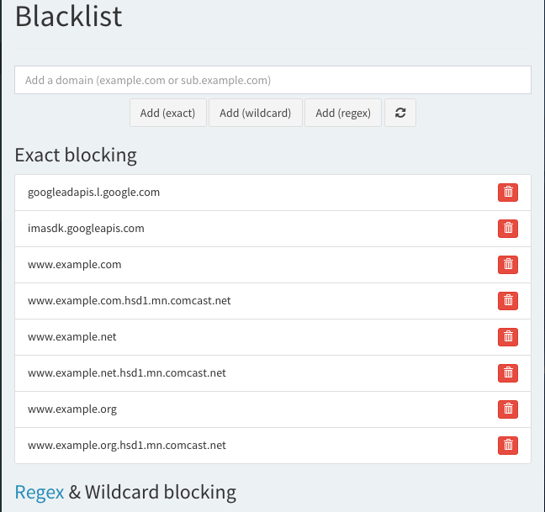Click the Blacklist page title
This screenshot has width=545, height=512.
tap(69, 17)
